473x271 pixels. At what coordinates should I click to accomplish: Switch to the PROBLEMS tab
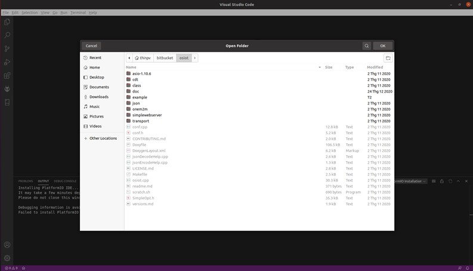click(25, 181)
